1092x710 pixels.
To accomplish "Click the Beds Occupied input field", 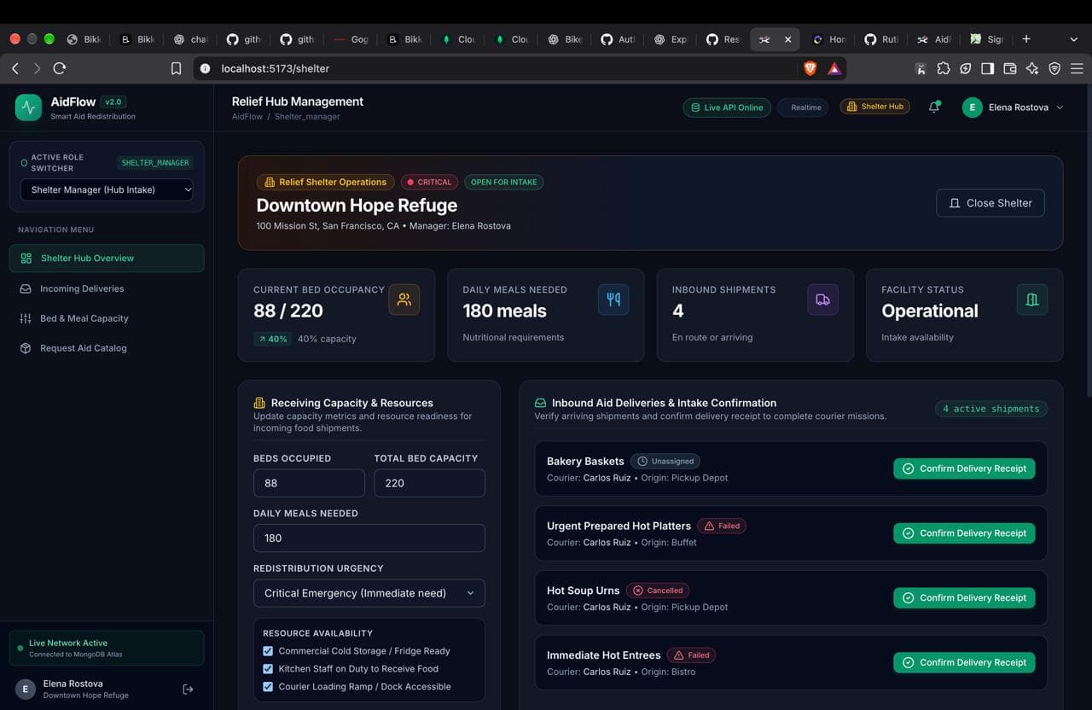I will tap(309, 483).
